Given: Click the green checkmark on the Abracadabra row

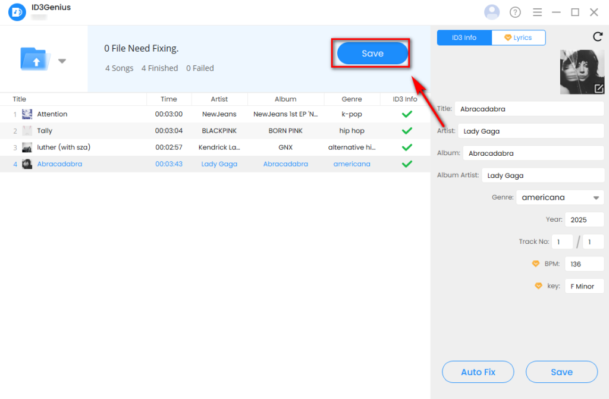Looking at the screenshot, I should coord(407,164).
